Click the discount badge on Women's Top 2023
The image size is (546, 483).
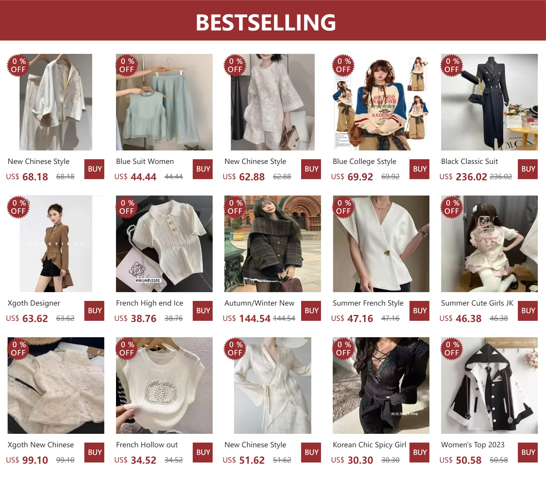452,349
